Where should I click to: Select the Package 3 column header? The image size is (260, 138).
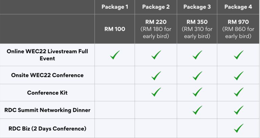coord(197,7)
